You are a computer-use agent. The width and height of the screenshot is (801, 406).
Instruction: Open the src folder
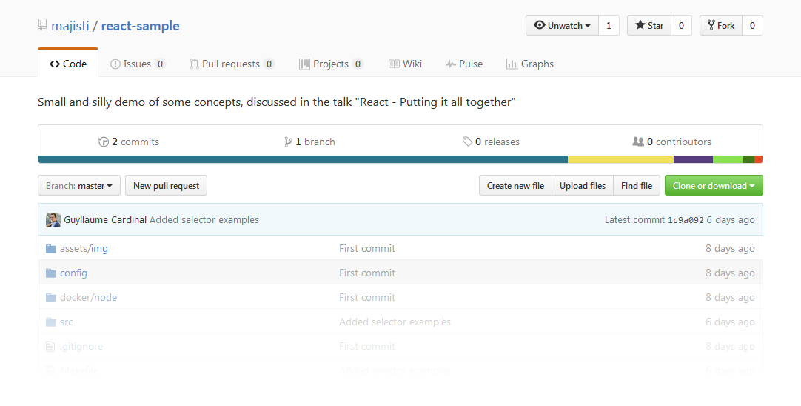point(67,322)
